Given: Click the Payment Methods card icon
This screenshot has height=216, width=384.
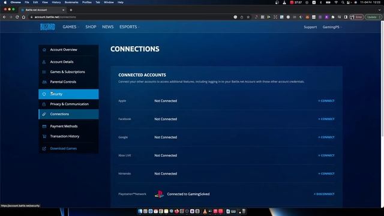Looking at the screenshot, I should pyautogui.click(x=44, y=127).
